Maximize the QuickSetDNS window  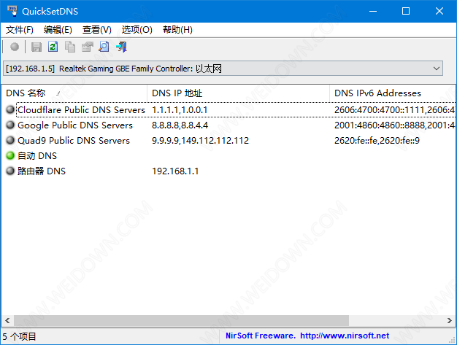(x=406, y=11)
